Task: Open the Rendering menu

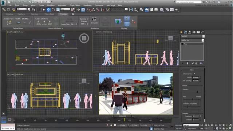Action: click(x=87, y=5)
